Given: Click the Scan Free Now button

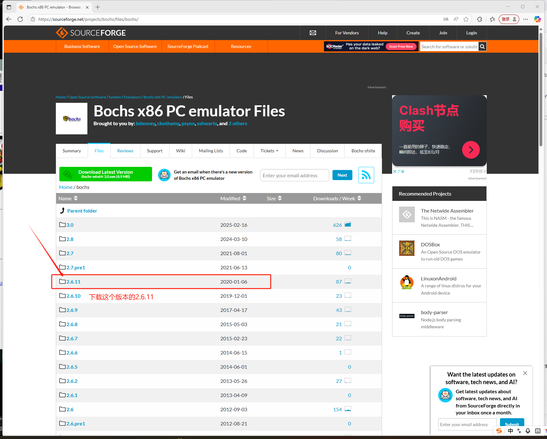Looking at the screenshot, I should [x=401, y=46].
